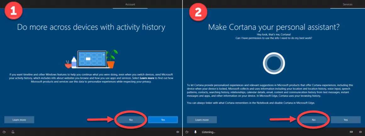Click the microphone icon beside Listening
This screenshot has width=365, height=136.
click(195, 132)
